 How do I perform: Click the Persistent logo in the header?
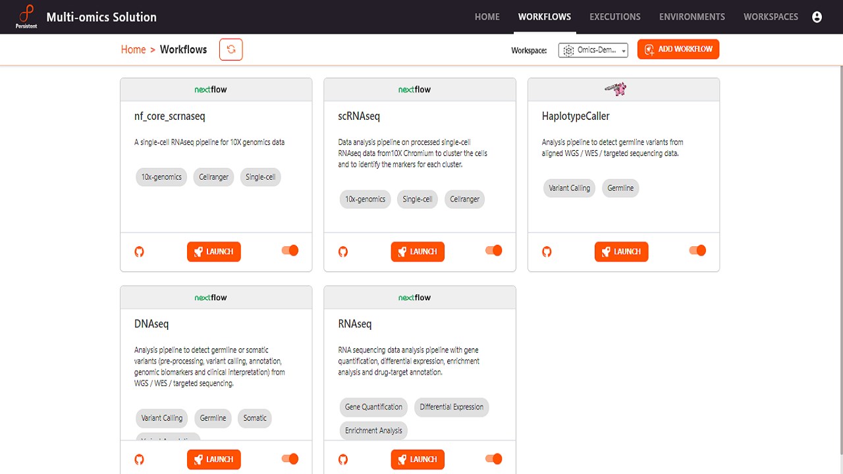coord(26,16)
